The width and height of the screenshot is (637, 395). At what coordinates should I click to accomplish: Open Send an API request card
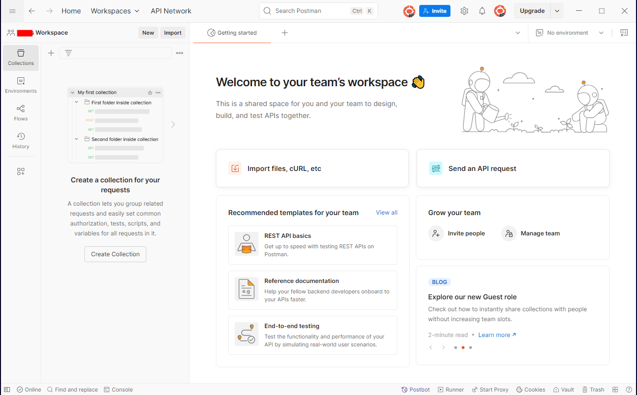click(x=513, y=169)
